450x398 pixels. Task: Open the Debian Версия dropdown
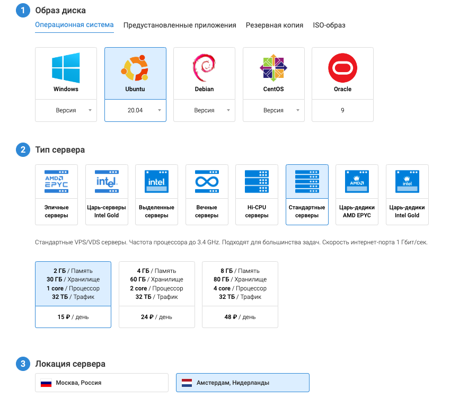coord(205,110)
